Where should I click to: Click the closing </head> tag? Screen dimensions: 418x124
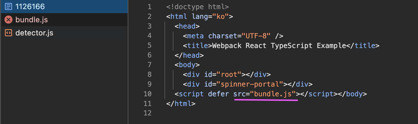[189, 55]
